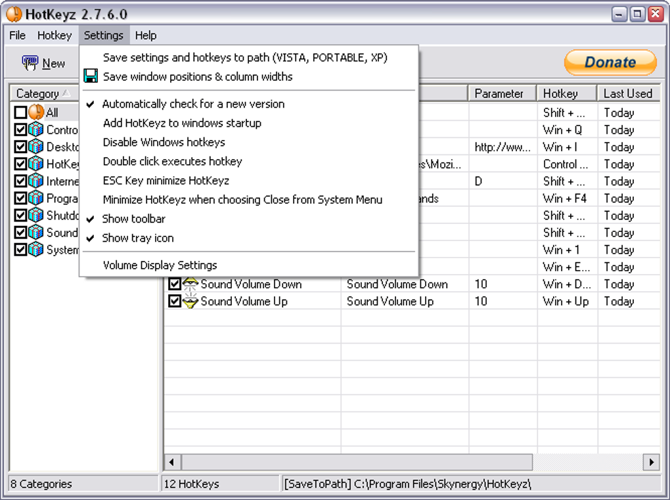Viewport: 670px width, 500px height.
Task: Uncheck the Sound Volume Down hotkey checkbox
Action: tap(174, 284)
